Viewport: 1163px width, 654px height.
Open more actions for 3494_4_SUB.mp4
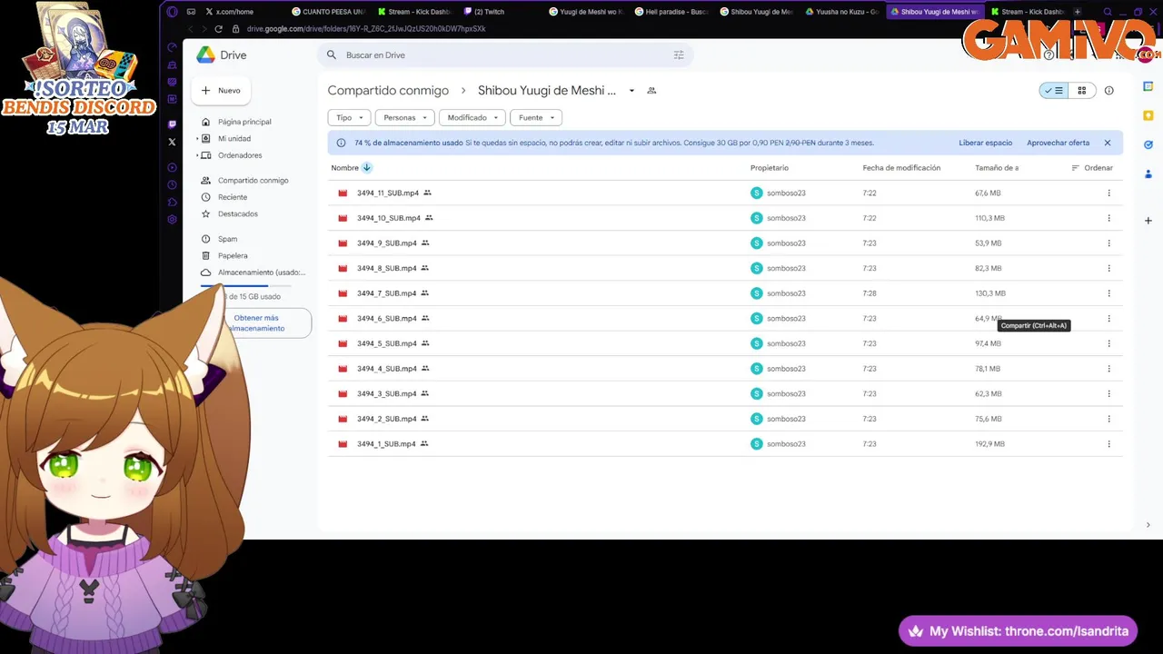[x=1108, y=369]
